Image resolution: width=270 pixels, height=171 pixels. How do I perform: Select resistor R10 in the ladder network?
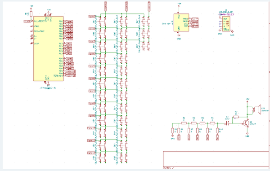tap(217, 131)
